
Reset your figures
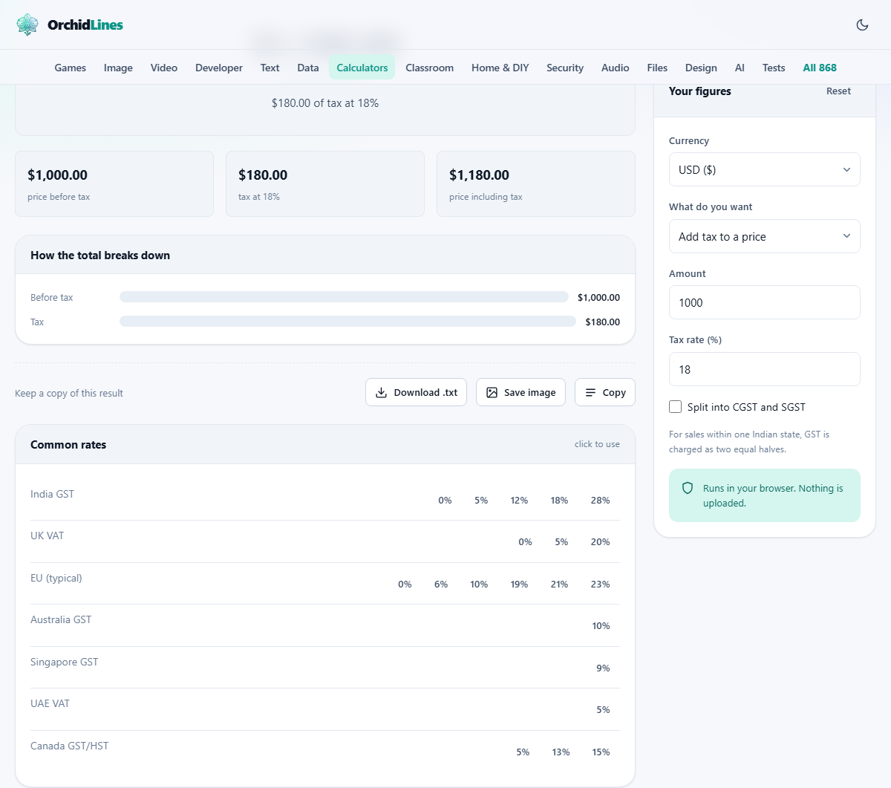point(838,91)
